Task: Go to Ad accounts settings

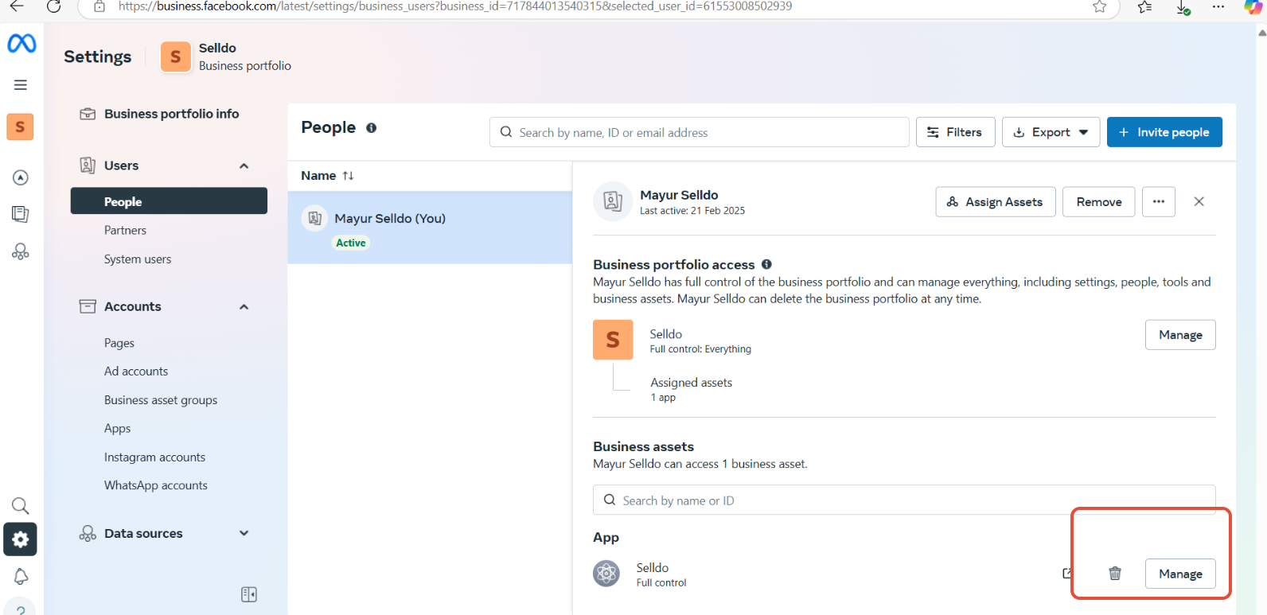Action: tap(136, 372)
